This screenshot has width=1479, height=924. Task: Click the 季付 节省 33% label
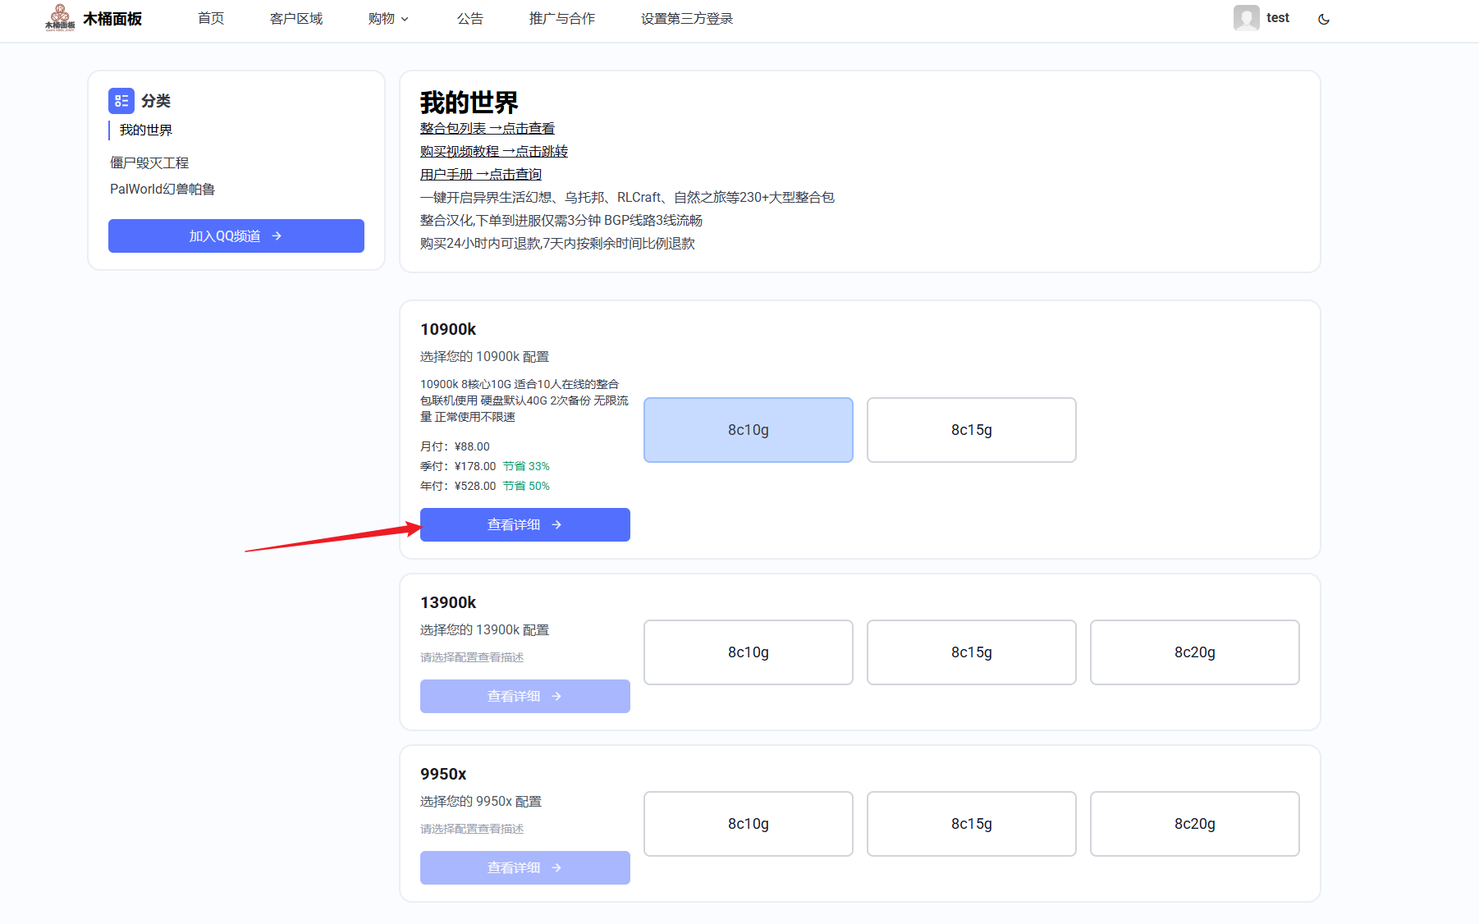click(526, 467)
